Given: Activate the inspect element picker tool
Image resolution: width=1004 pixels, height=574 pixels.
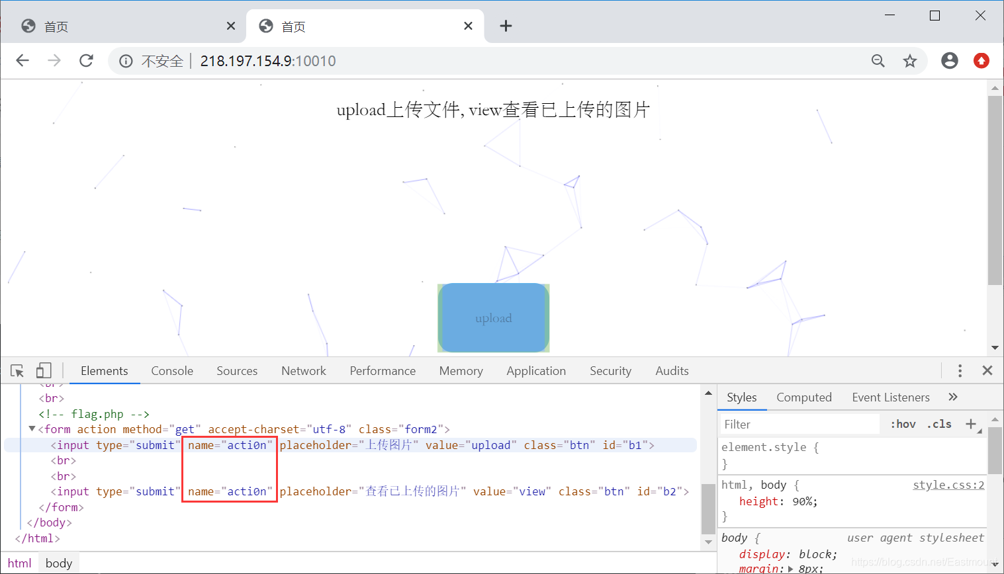Looking at the screenshot, I should [x=17, y=371].
